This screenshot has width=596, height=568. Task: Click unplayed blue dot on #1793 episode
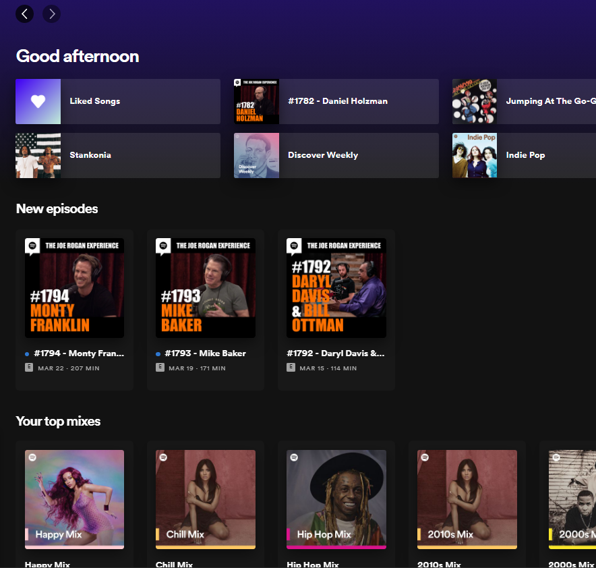point(158,354)
